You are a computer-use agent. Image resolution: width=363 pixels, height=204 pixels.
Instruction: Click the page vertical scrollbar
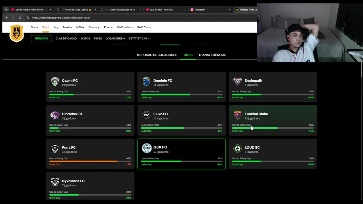coord(361,69)
